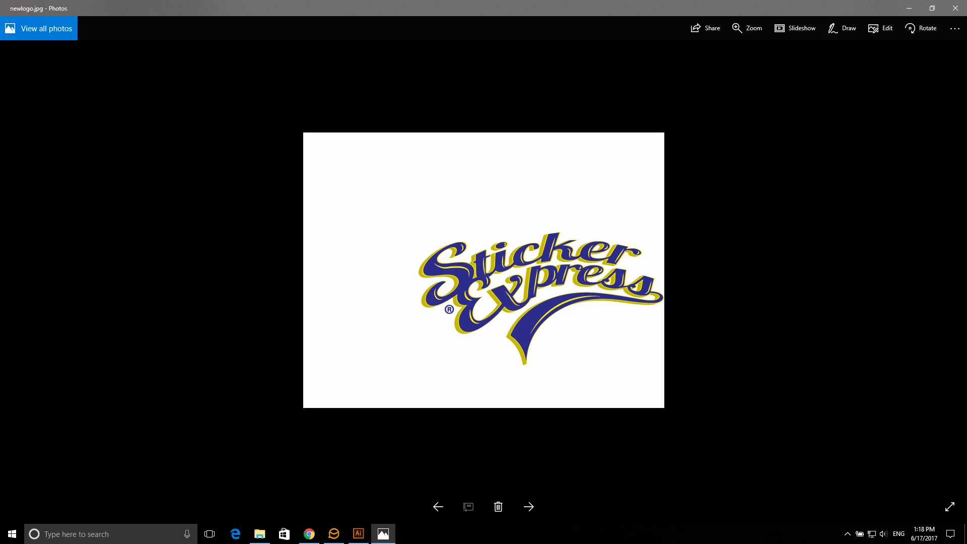Open the Zoom magnifier tool
This screenshot has height=544, width=967.
click(747, 28)
